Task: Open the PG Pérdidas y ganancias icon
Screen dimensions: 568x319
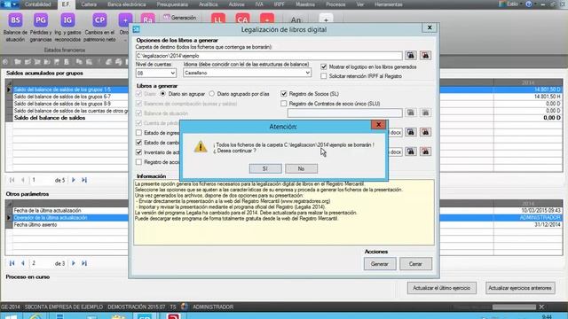Action: tap(41, 19)
